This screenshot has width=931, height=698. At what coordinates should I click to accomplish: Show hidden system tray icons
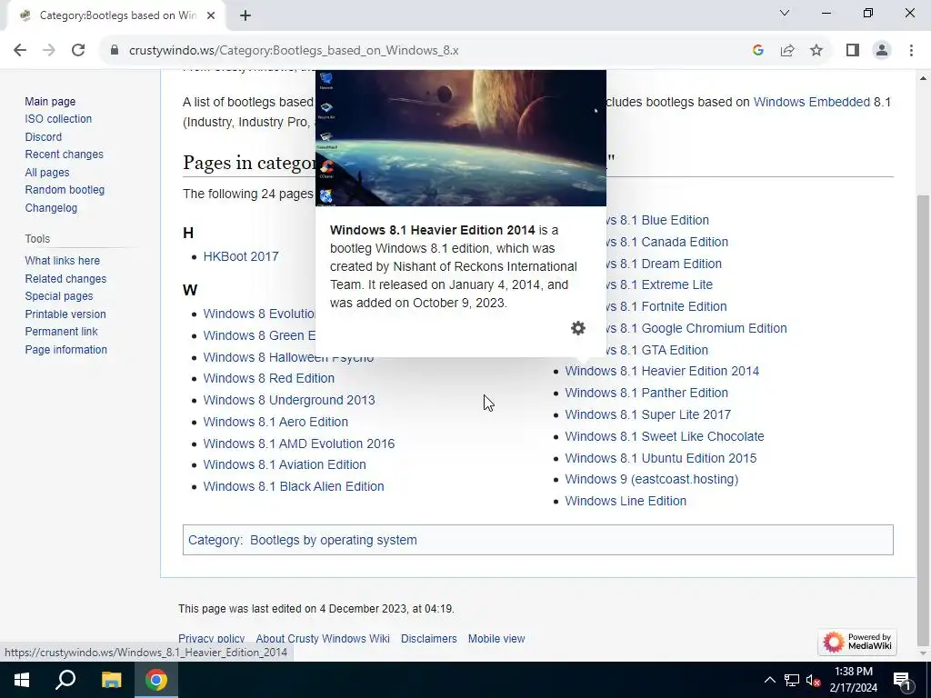769,680
